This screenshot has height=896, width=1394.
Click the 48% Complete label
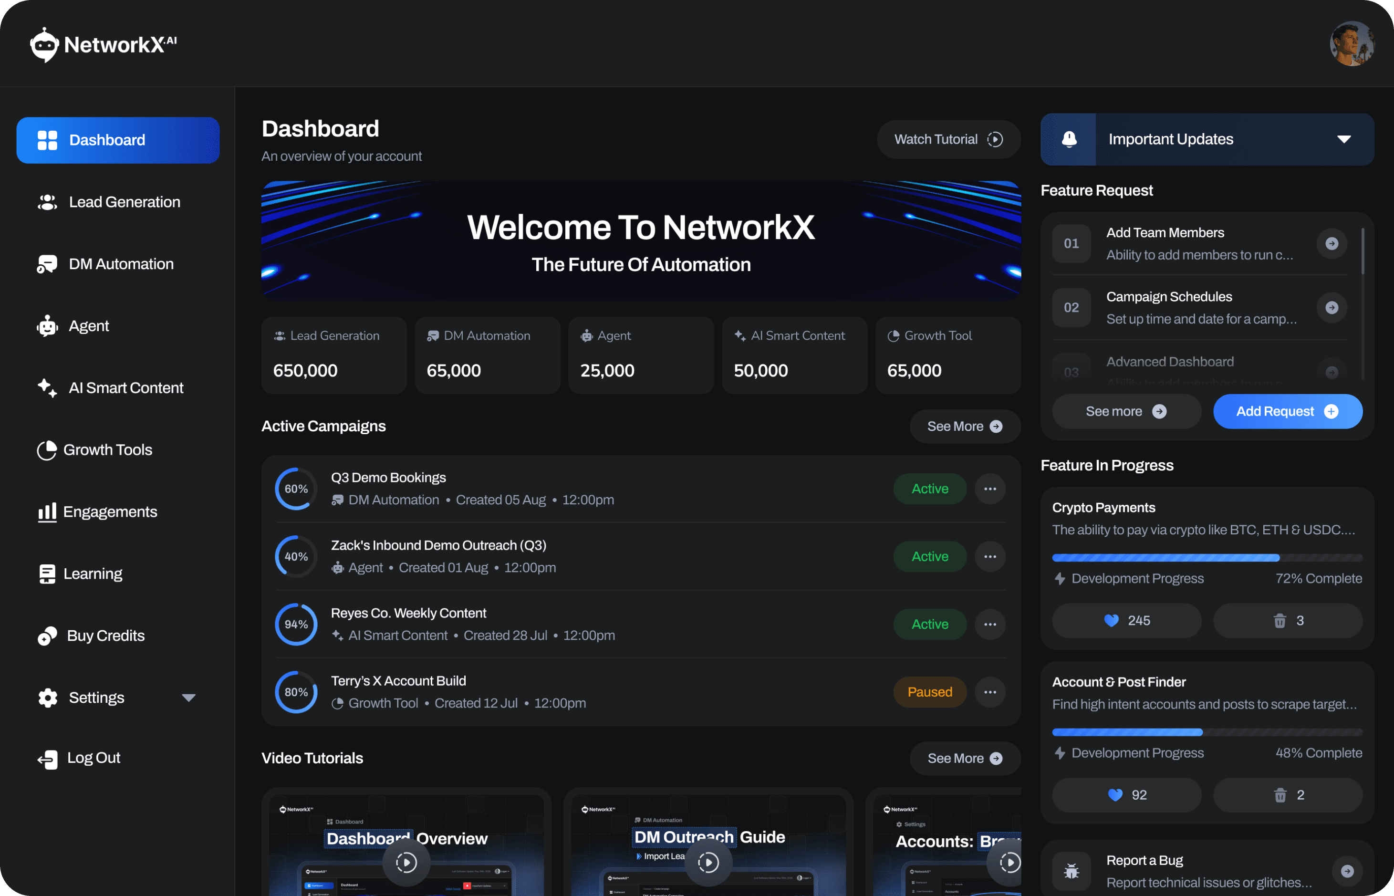tap(1319, 753)
